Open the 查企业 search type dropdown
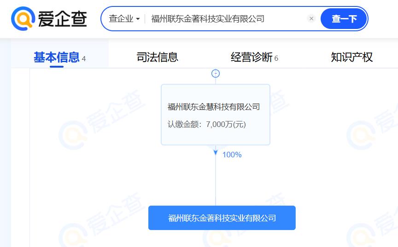Viewport: 398px width, 247px height. tap(124, 19)
